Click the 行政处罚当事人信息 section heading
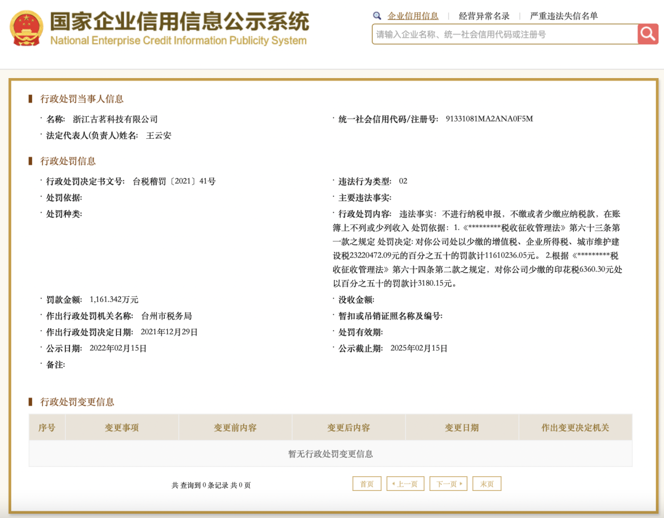 click(x=82, y=99)
